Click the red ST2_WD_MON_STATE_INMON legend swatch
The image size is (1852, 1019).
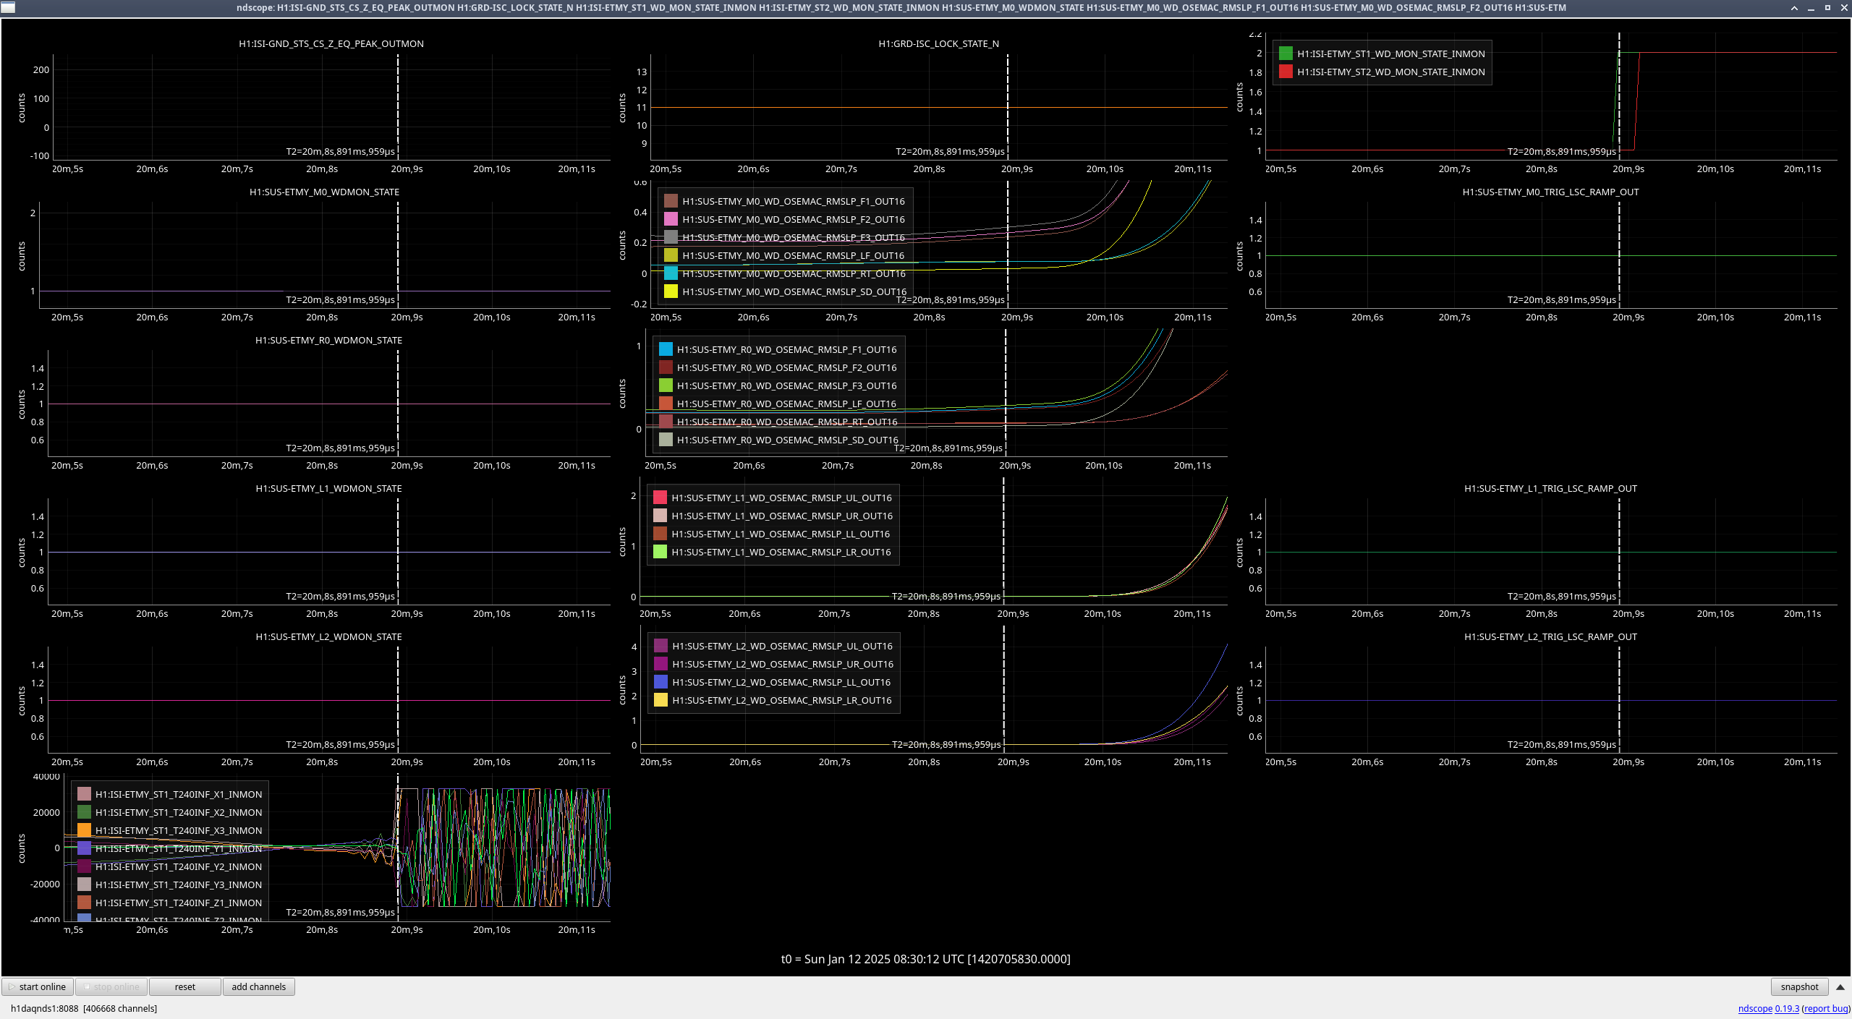(x=1286, y=72)
